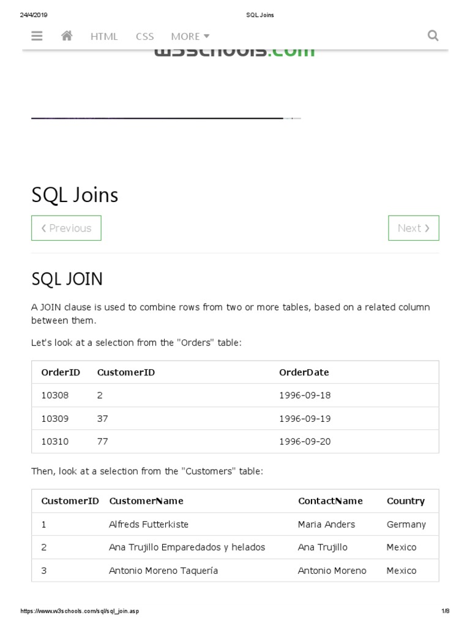470x627 pixels.
Task: Go to the Previous chapter
Action: [x=66, y=228]
